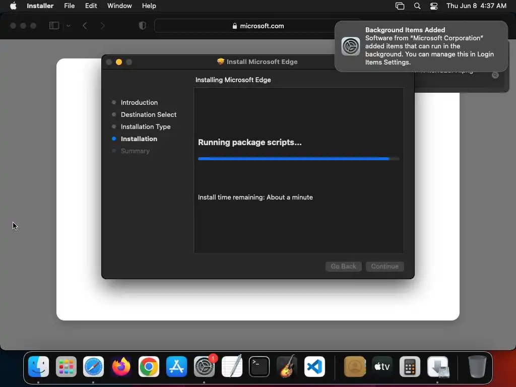Open Control Center in the menu bar
516x387 pixels.
(x=434, y=6)
